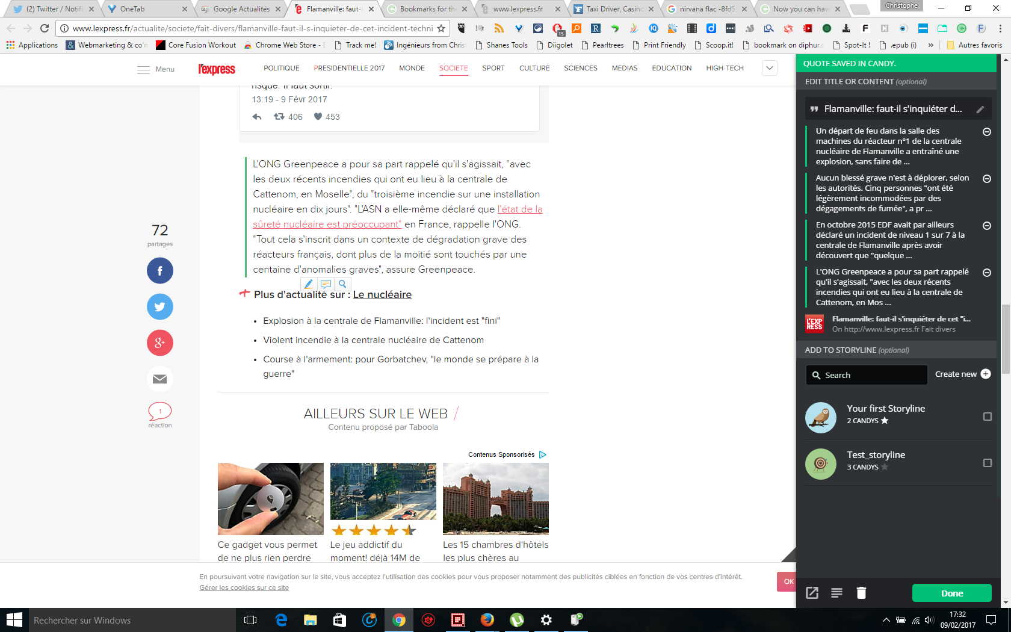This screenshot has width=1011, height=632.
Task: Click 'Gérer les cookies sur ce site'
Action: point(244,587)
